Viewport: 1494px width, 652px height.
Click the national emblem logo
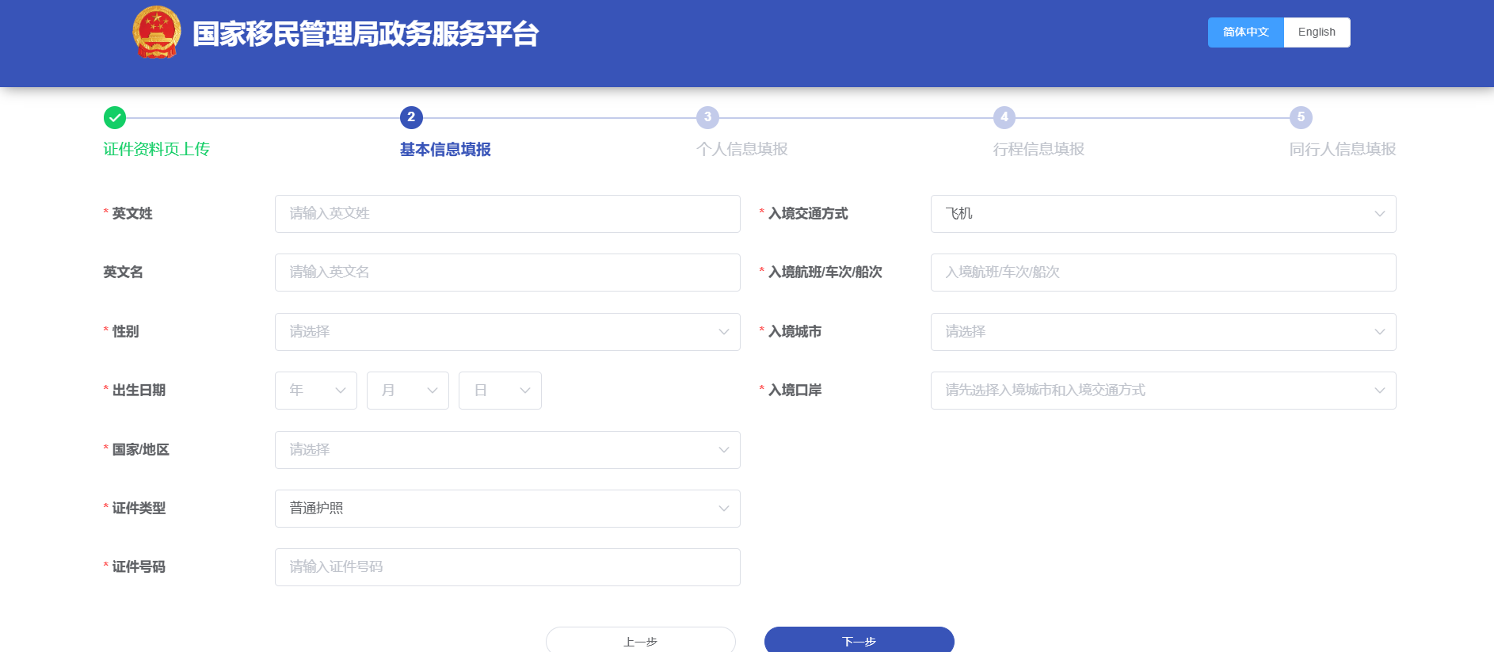pyautogui.click(x=157, y=32)
